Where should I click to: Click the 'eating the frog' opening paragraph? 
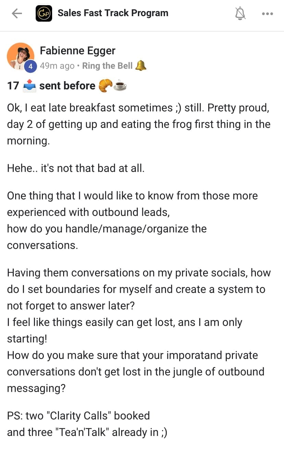tap(139, 124)
